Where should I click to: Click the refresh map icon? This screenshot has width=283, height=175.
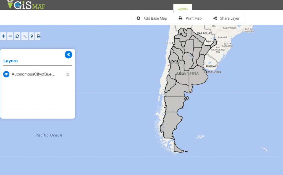pyautogui.click(x=17, y=36)
